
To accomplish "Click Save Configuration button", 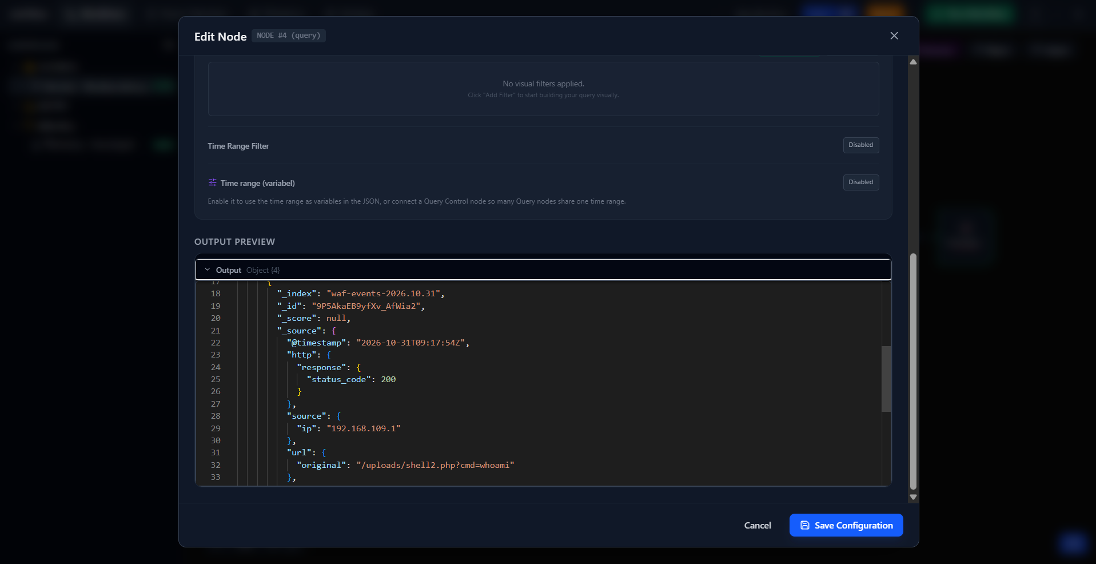I will 846,525.
